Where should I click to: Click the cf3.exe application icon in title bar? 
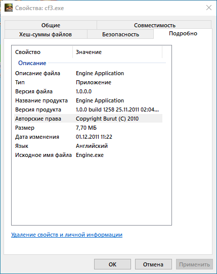tap(9, 8)
